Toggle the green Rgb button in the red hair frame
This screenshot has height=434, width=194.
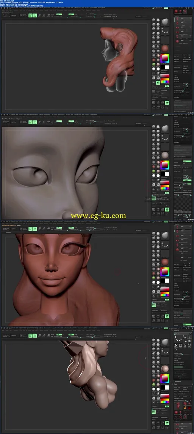coord(58,14)
